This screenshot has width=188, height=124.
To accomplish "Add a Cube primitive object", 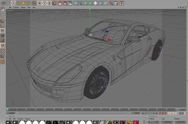I will pos(76,3).
